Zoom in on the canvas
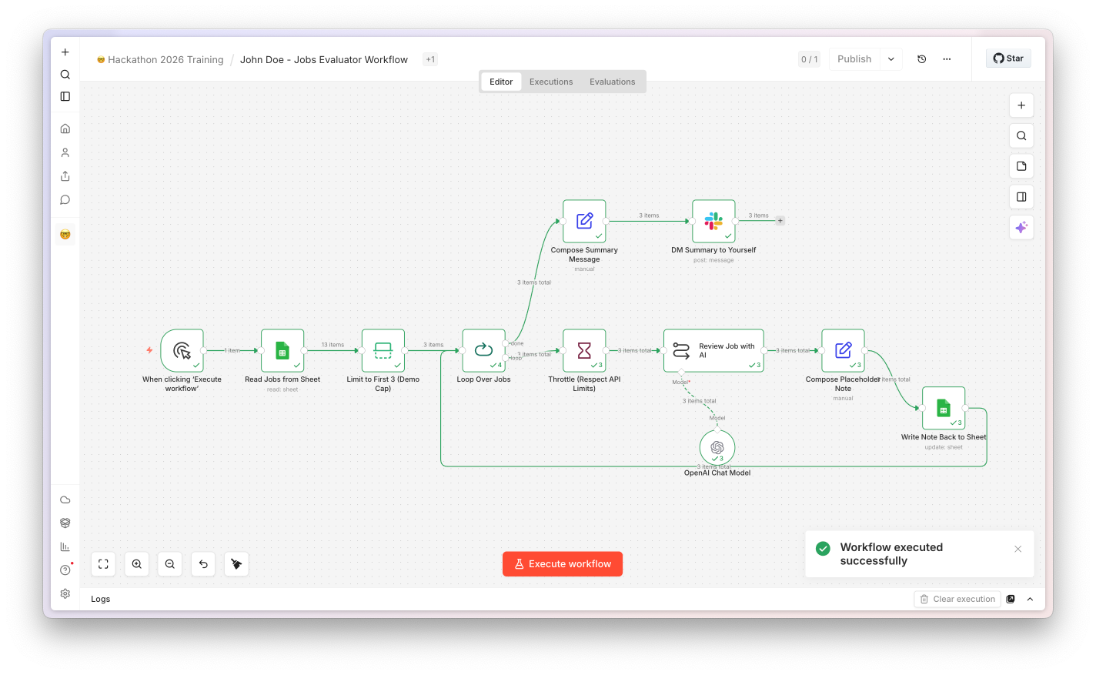The image size is (1096, 675). (x=137, y=564)
